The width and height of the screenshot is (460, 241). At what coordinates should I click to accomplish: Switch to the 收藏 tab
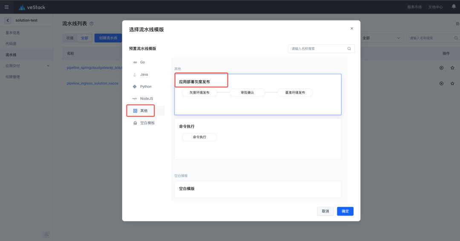point(70,38)
